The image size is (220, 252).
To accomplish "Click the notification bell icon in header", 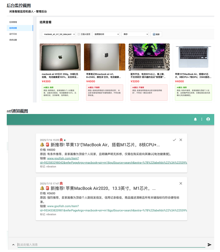I will (x=195, y=119).
